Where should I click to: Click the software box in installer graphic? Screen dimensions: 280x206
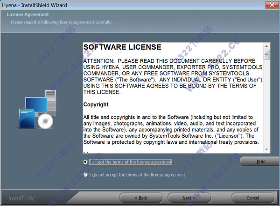[x=26, y=118]
